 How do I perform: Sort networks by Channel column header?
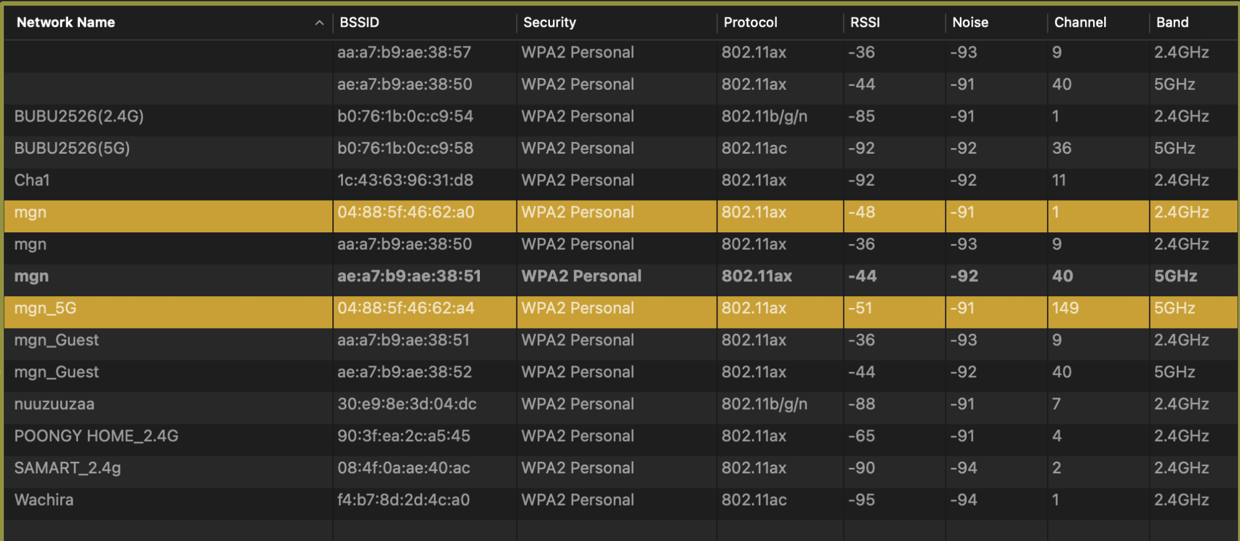pos(1080,23)
